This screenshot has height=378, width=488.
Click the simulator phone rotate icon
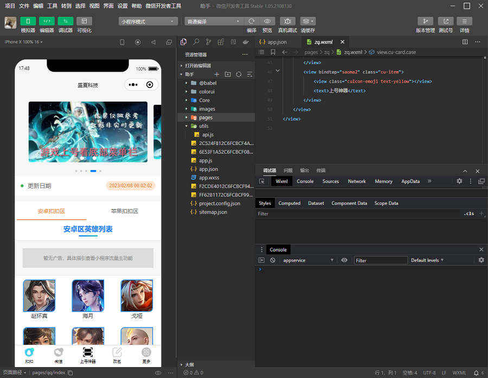pos(122,42)
